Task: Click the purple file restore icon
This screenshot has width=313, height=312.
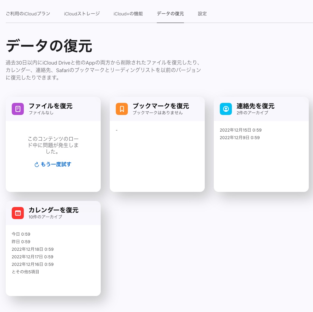Action: click(18, 109)
